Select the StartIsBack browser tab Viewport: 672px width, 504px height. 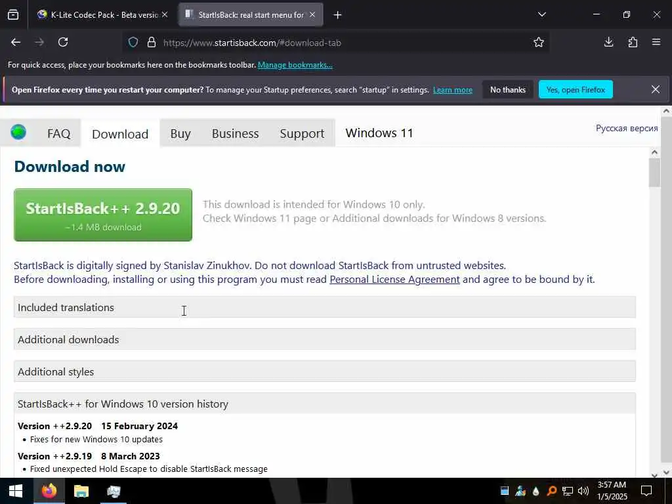click(x=251, y=14)
